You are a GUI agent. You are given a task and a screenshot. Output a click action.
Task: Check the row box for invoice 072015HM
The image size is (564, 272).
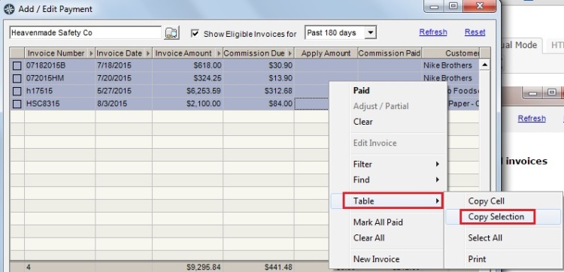pos(17,78)
